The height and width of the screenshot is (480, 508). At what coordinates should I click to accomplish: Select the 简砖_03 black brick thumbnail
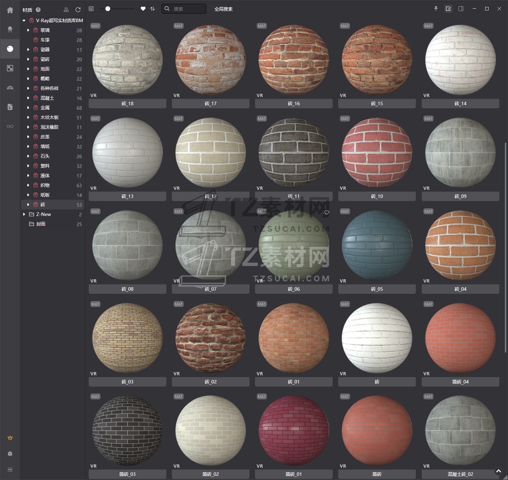click(x=128, y=431)
